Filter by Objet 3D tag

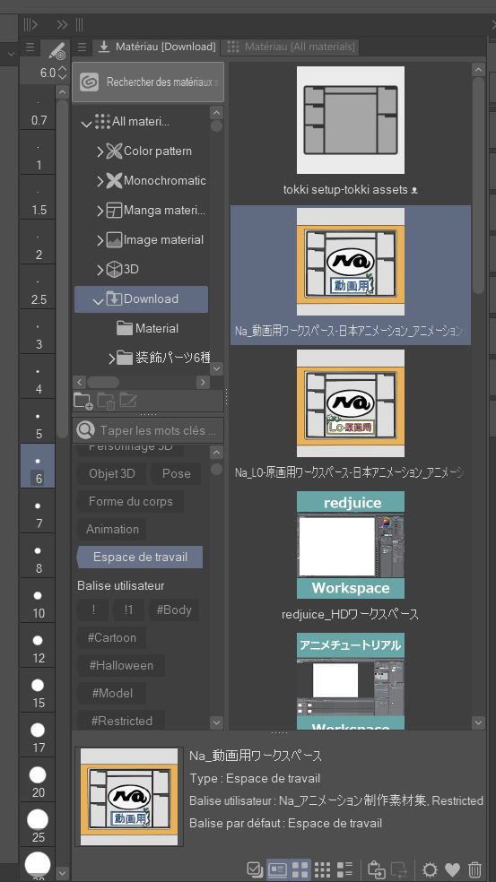(111, 473)
